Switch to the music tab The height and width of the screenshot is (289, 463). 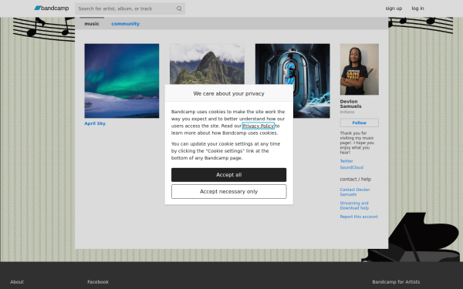pyautogui.click(x=92, y=24)
